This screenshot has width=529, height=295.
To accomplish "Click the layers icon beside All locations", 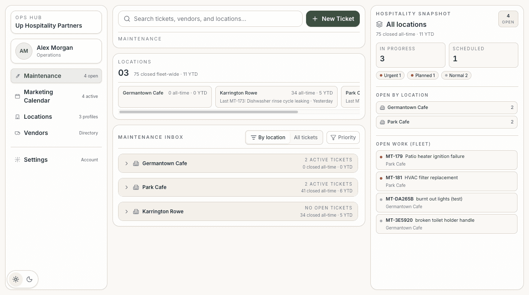I will [379, 25].
